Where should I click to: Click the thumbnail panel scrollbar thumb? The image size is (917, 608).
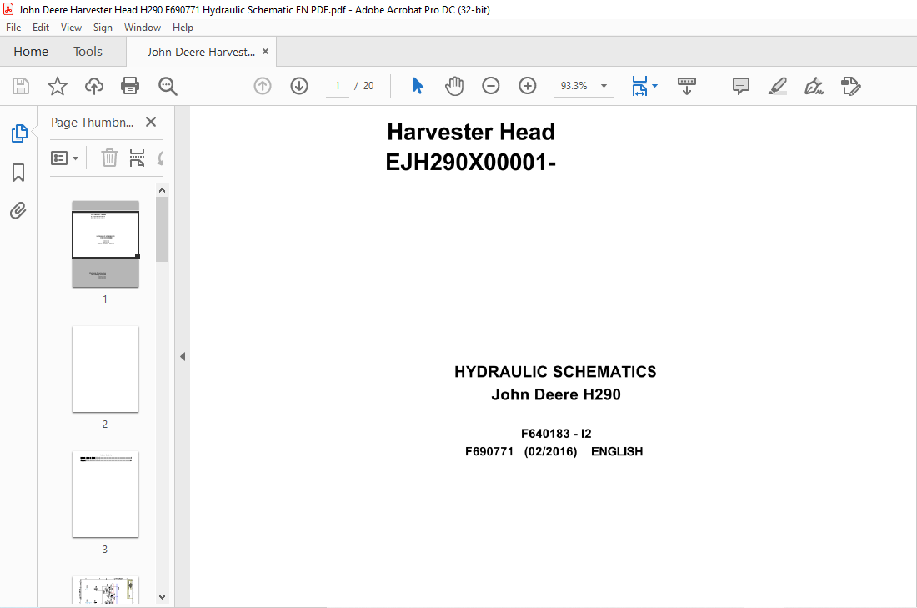coord(163,229)
